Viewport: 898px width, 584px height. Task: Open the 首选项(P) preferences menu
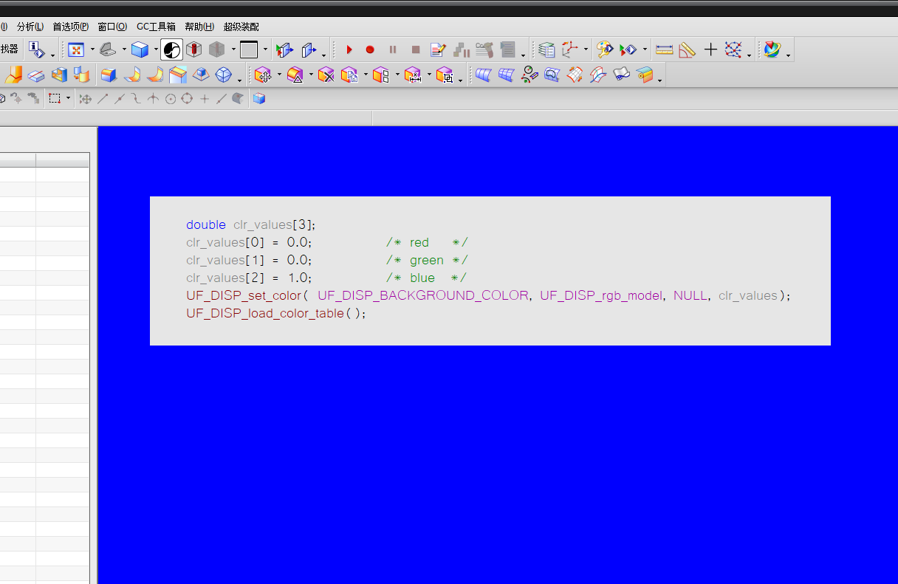(x=70, y=27)
